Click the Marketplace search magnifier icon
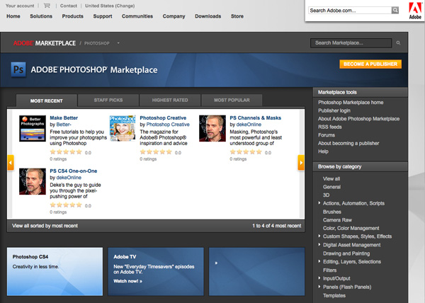 [x=398, y=43]
